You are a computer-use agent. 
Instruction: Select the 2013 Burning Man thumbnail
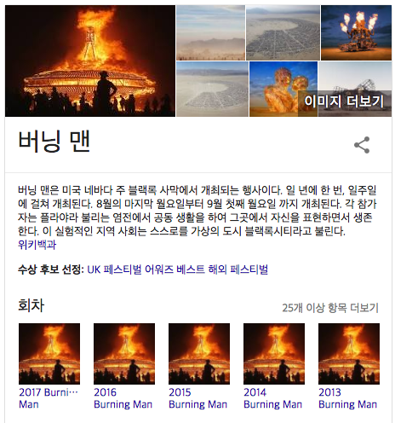pyautogui.click(x=349, y=354)
